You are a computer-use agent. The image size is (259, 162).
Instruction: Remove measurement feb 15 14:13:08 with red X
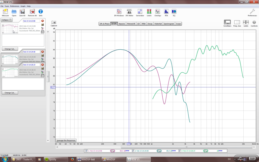(x=42, y=21)
